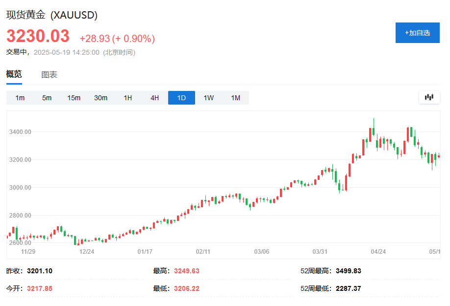Click the 昨收 previous close value 3201.10
This screenshot has width=450, height=306.
click(40, 270)
